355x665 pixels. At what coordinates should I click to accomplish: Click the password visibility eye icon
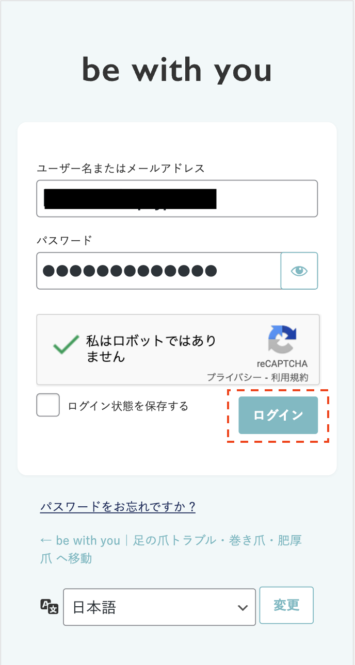click(299, 271)
